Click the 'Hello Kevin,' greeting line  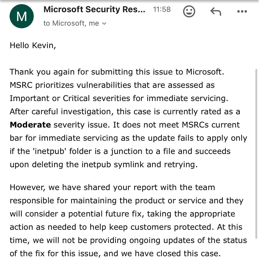33,45
